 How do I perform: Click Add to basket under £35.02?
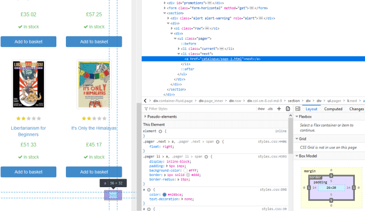click(x=28, y=41)
